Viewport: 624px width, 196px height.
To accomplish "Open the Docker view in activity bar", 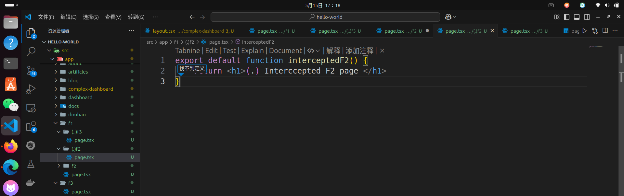I will (x=31, y=182).
